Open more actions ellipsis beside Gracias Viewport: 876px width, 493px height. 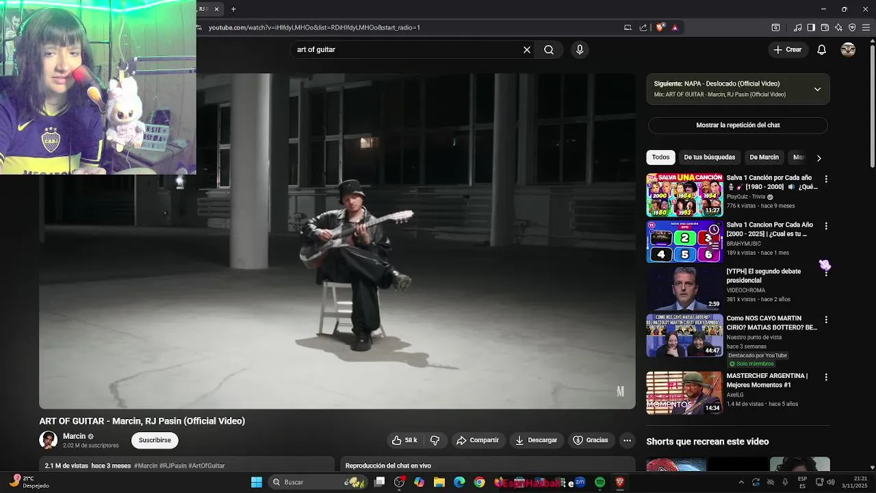pyautogui.click(x=627, y=440)
